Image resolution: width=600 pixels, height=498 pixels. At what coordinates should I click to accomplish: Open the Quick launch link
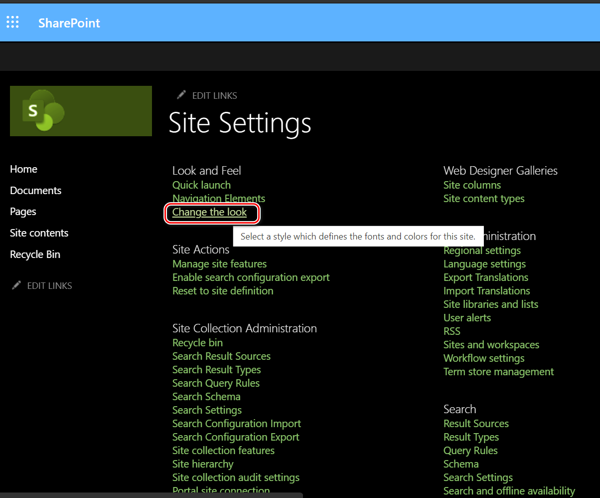click(201, 185)
